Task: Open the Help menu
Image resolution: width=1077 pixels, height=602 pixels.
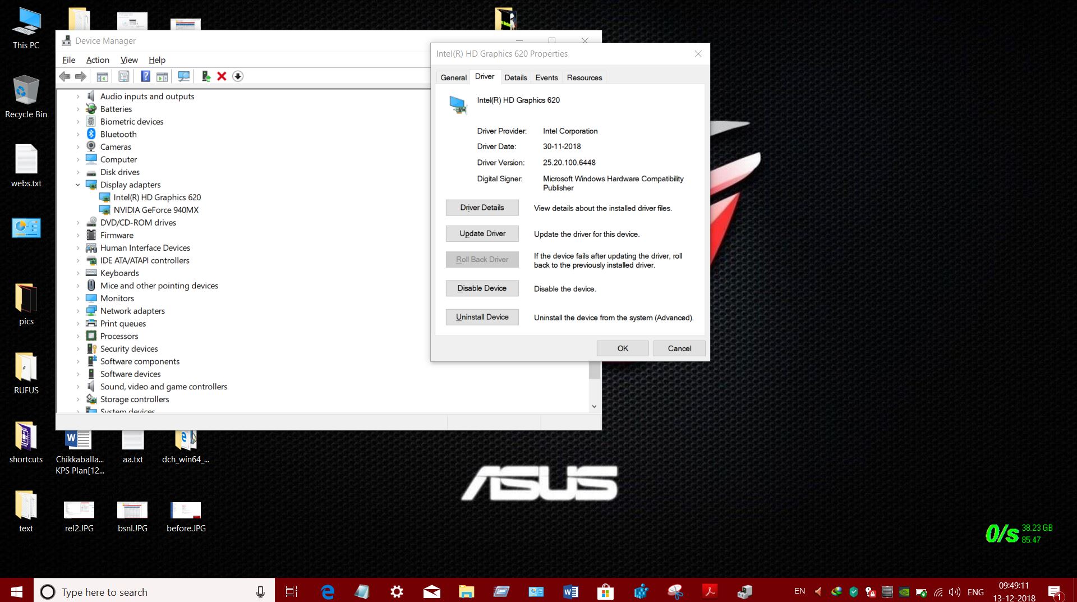Action: (157, 60)
